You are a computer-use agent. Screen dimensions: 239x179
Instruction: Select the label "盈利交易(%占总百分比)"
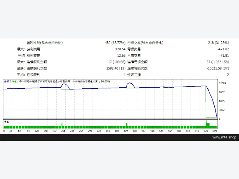click(45, 43)
